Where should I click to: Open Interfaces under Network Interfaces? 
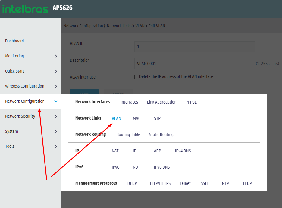coord(129,102)
